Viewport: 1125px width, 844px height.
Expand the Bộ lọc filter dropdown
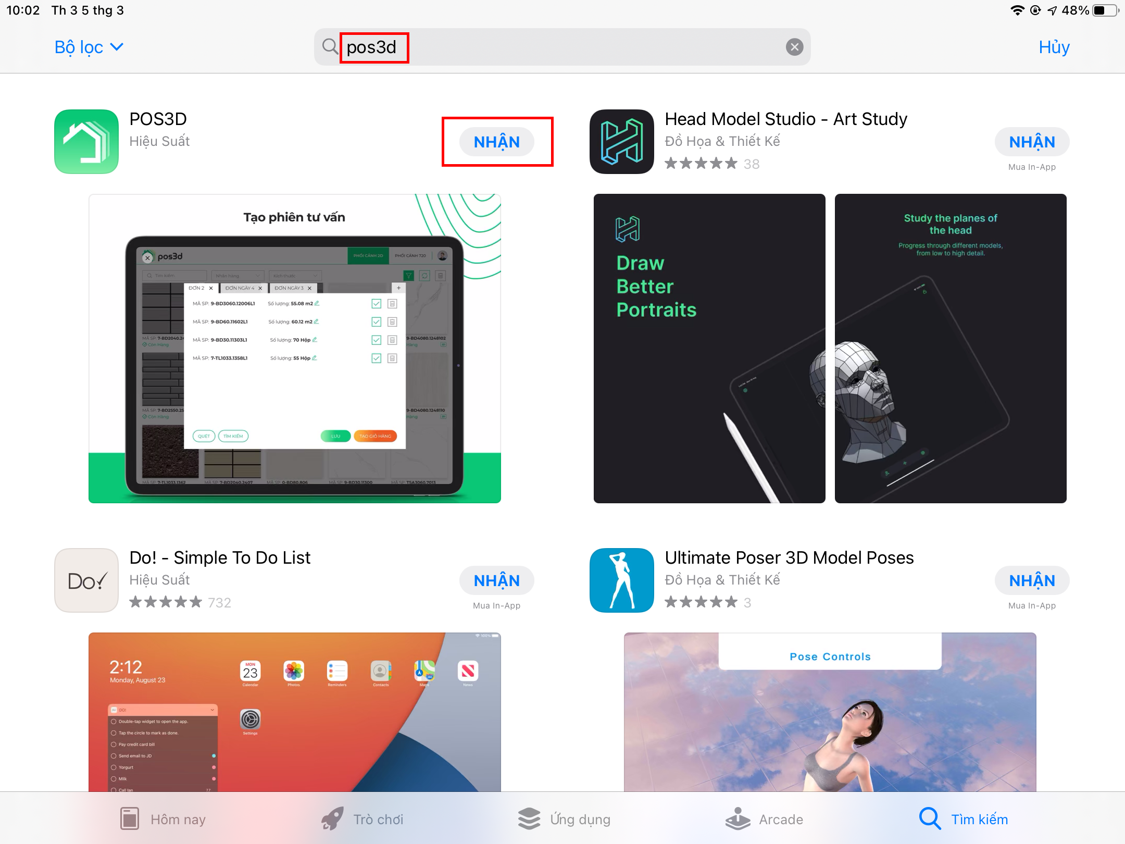click(x=89, y=47)
